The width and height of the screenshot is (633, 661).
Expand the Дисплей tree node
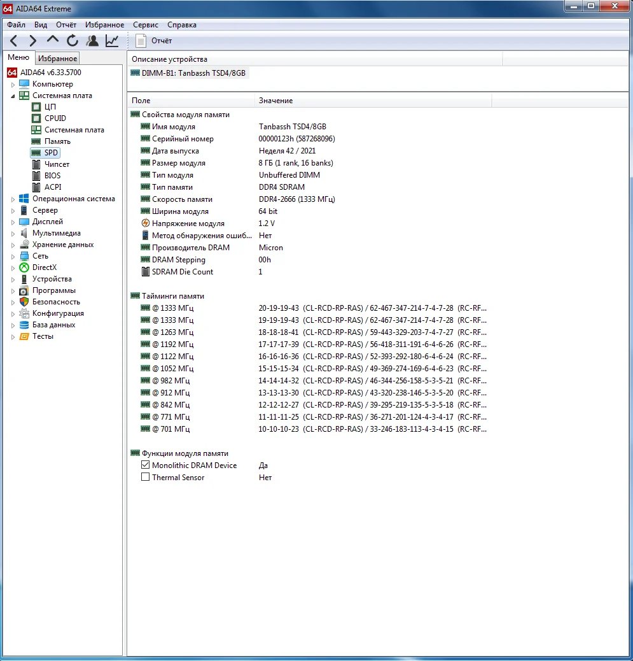[x=13, y=222]
